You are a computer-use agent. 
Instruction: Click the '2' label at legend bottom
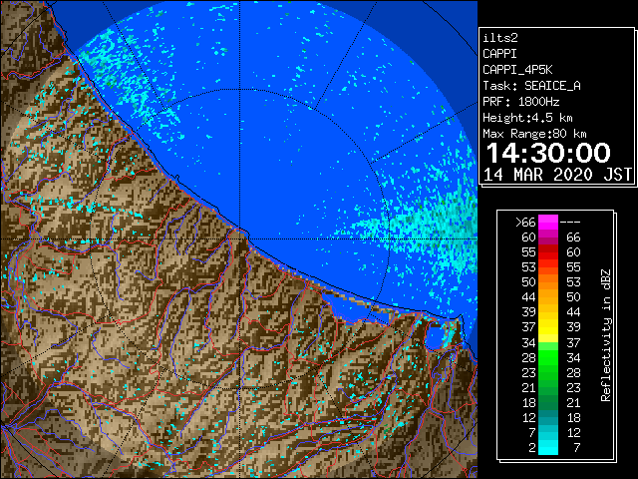pos(532,448)
